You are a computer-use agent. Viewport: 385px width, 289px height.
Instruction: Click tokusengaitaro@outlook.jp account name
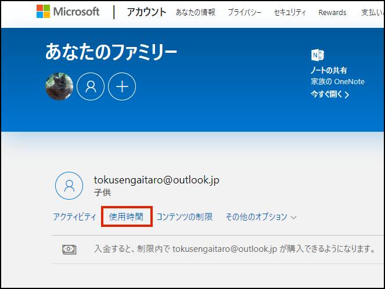[x=156, y=180]
